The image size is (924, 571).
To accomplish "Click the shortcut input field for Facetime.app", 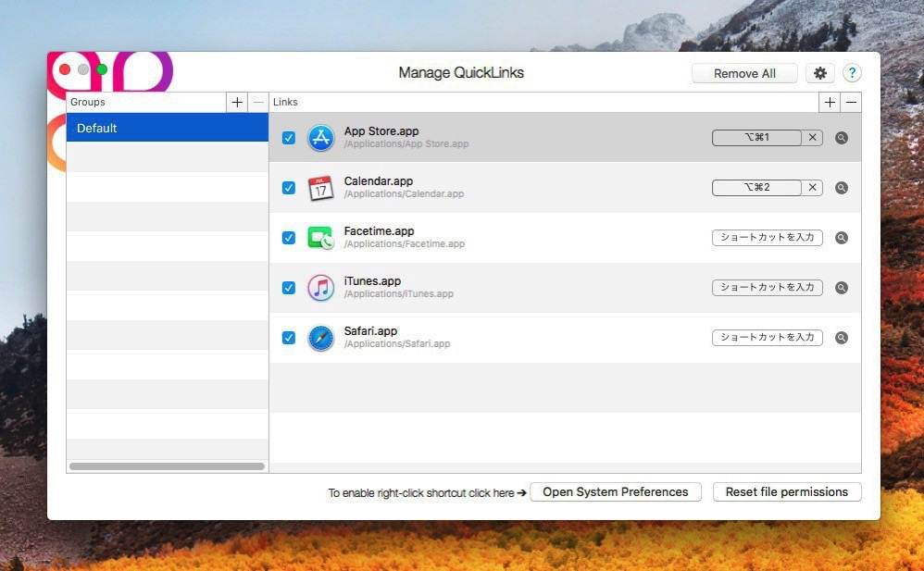I will click(768, 237).
